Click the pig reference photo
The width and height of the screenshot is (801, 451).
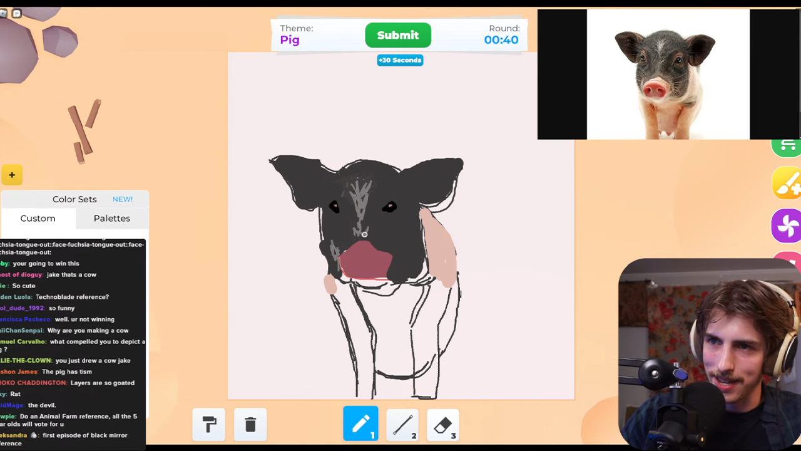[x=667, y=74]
